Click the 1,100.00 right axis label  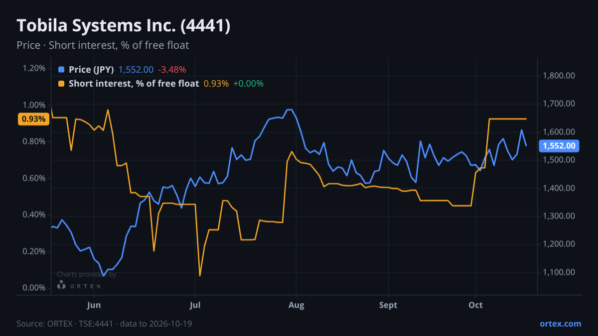[x=559, y=272]
